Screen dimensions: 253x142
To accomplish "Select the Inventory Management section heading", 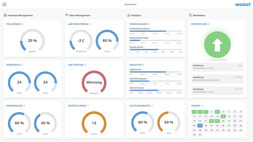I will coord(20,15).
